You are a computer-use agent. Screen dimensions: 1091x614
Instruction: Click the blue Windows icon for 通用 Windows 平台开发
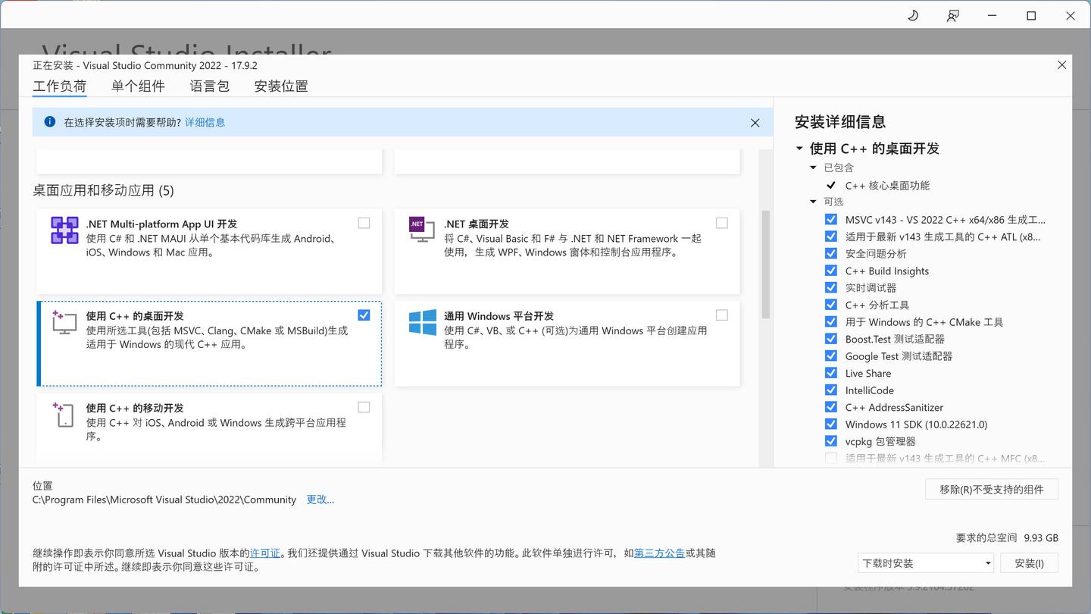pos(422,323)
